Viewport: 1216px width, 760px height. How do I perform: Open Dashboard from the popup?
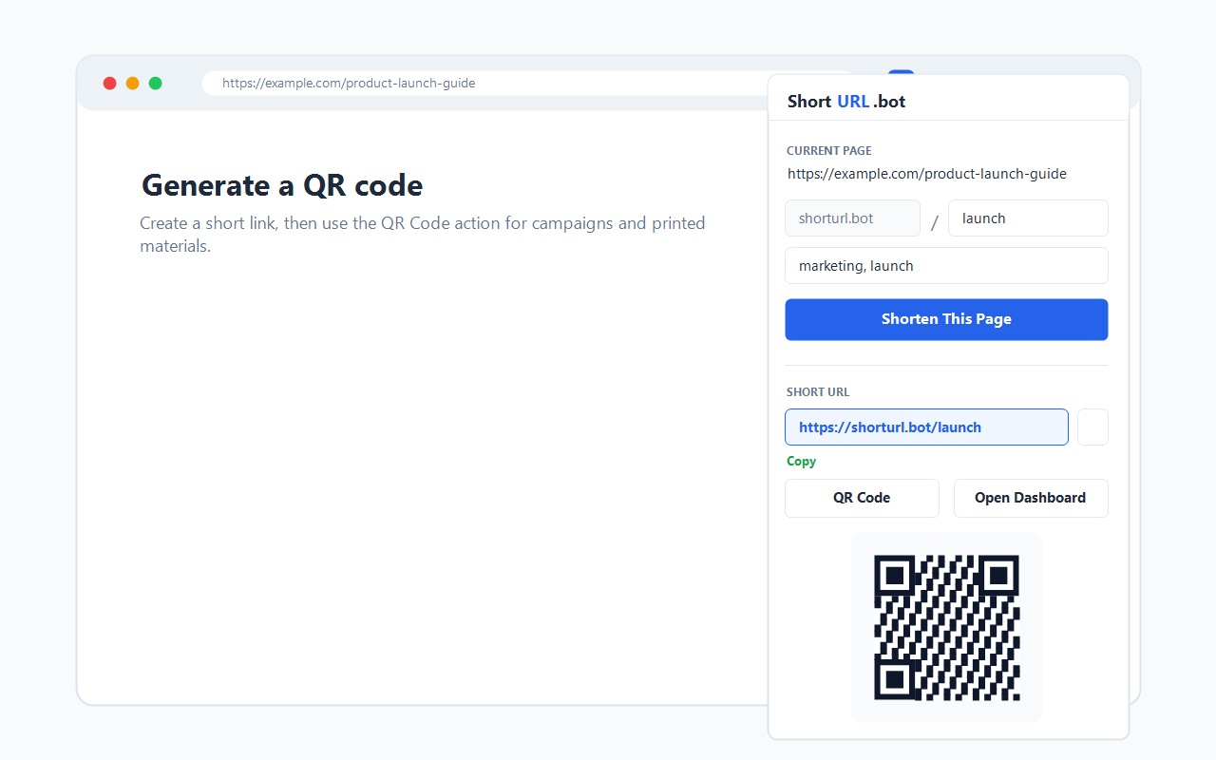pos(1031,498)
